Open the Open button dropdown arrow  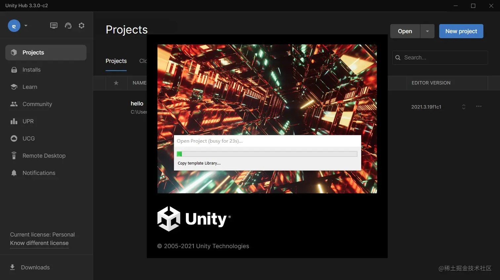pos(427,31)
